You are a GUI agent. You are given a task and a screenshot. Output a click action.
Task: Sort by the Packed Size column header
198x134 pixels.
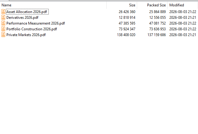tap(156, 5)
